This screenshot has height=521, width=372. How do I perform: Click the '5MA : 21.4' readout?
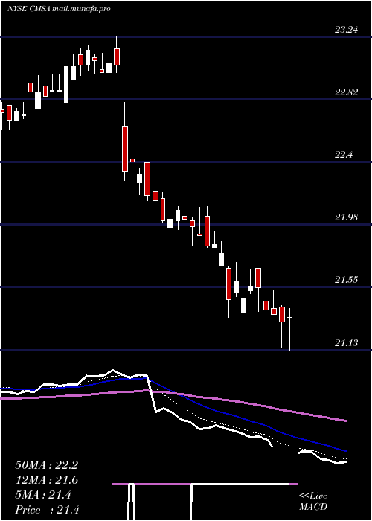(x=43, y=495)
